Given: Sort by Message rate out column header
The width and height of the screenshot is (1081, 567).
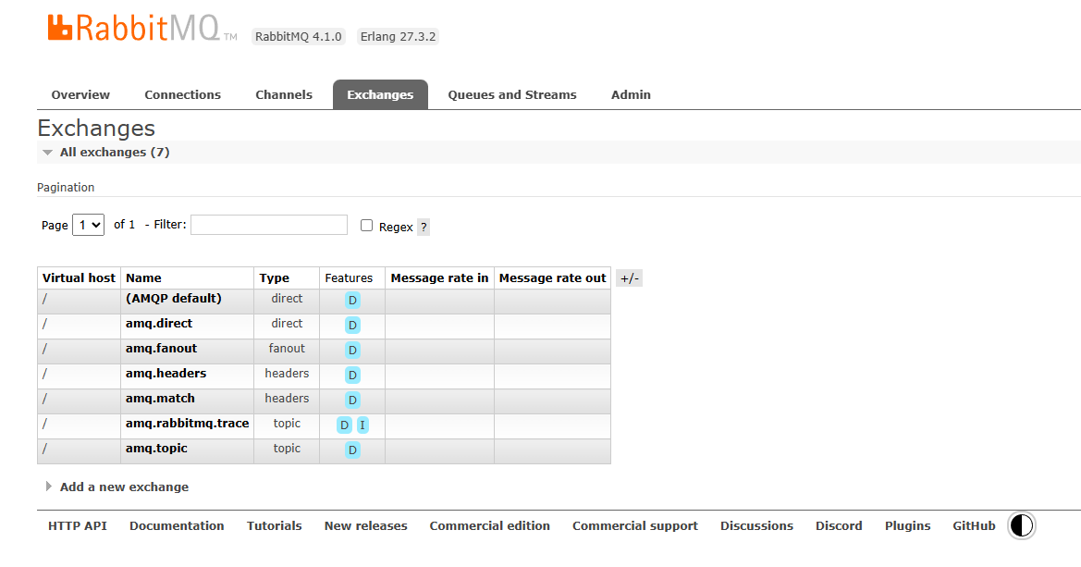Looking at the screenshot, I should point(552,278).
